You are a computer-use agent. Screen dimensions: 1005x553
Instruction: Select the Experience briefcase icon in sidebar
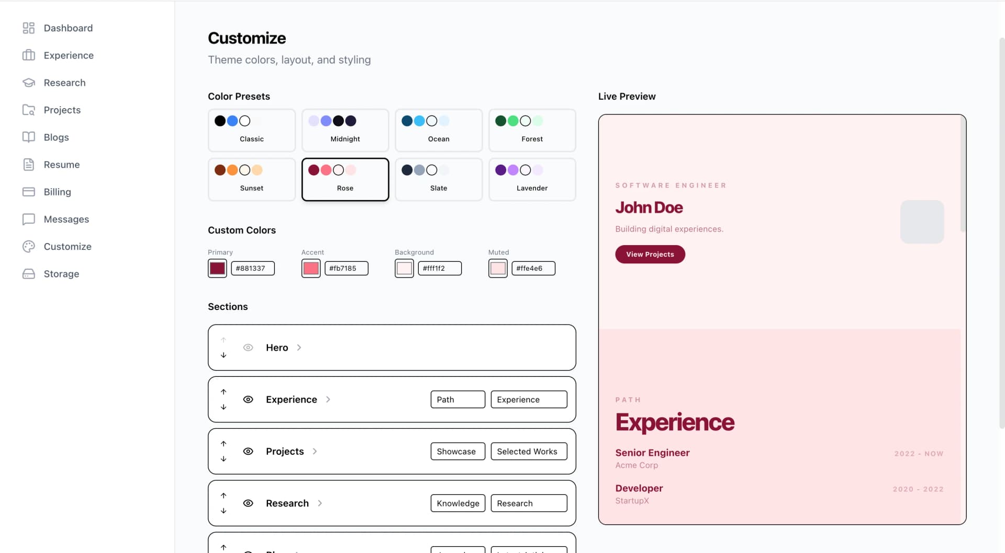(29, 55)
